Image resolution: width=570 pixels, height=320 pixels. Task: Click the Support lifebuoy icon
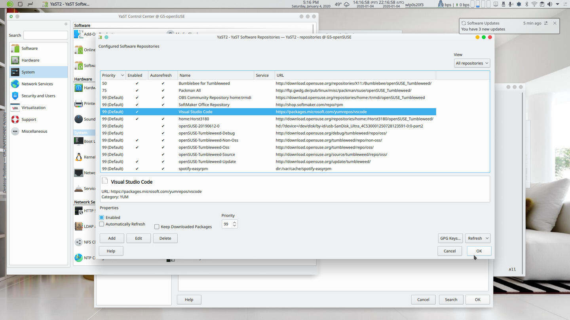[15, 119]
